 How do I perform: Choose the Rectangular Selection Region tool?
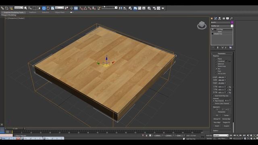pyautogui.click(x=34, y=8)
